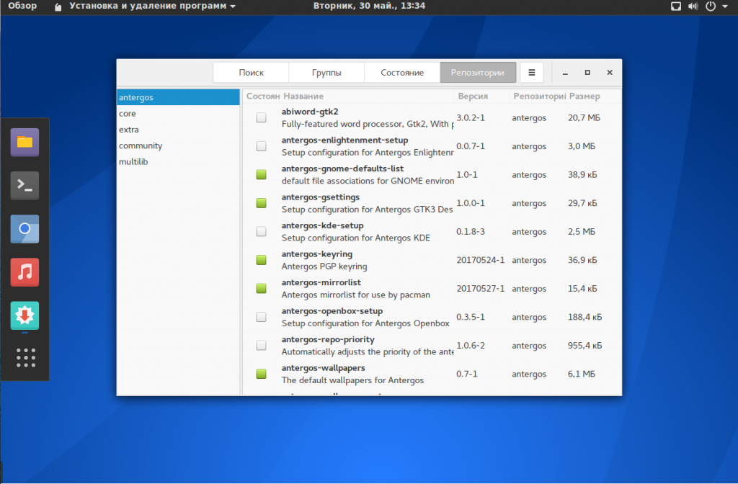This screenshot has width=738, height=484.
Task: Open the power system menu dropdown
Action: (715, 6)
